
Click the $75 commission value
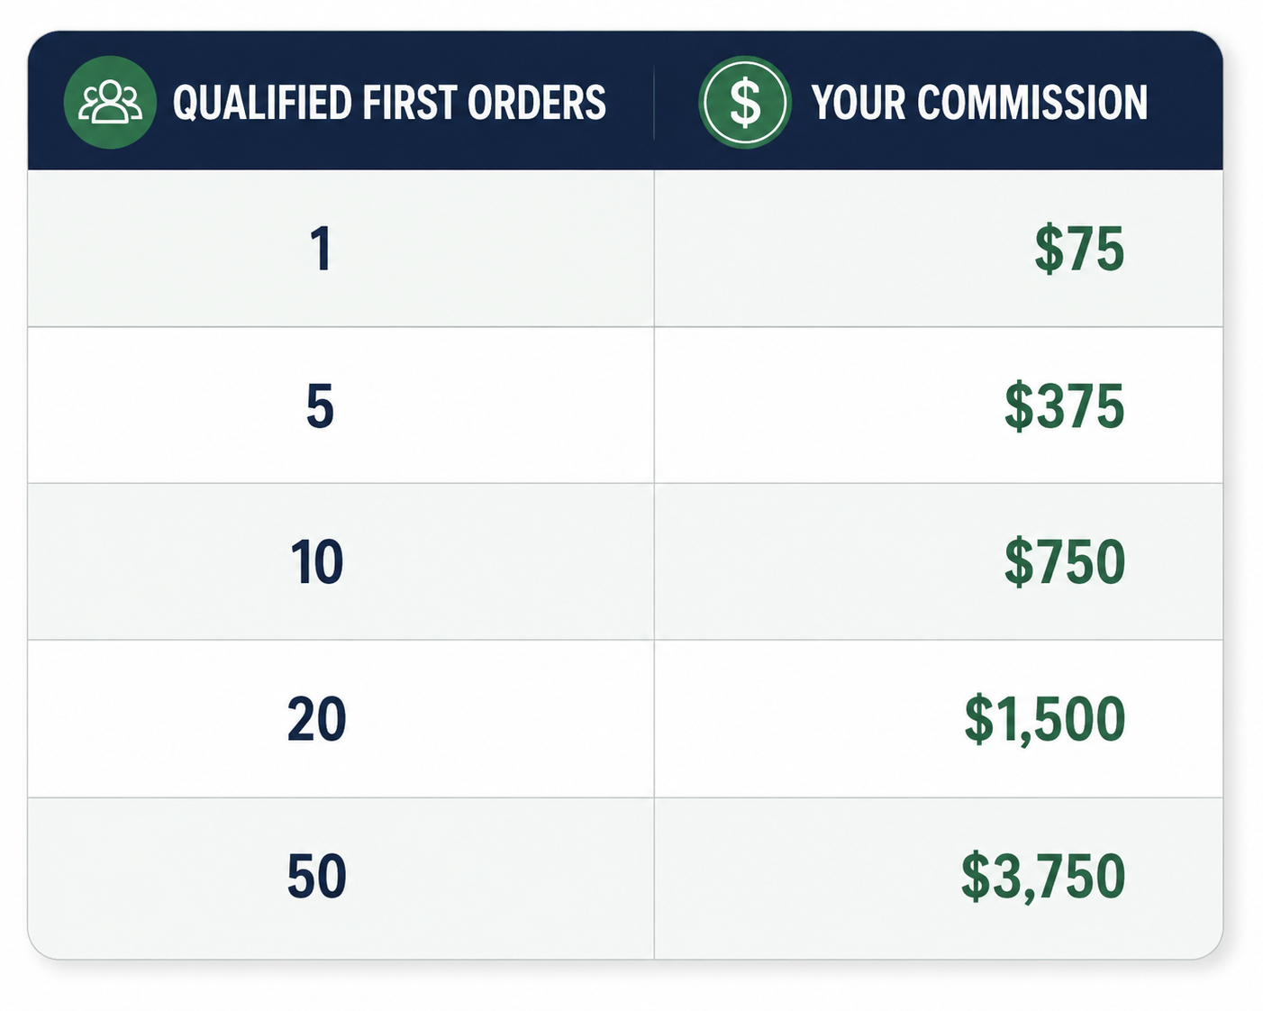pyautogui.click(x=1079, y=249)
